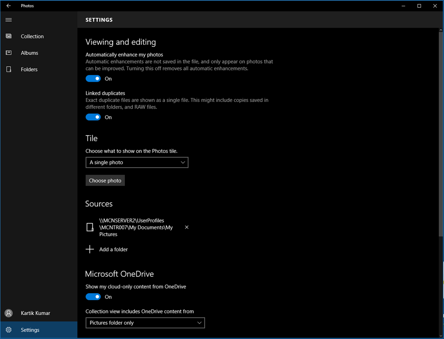This screenshot has width=444, height=339.
Task: Click the back arrow in title bar
Action: (8, 6)
